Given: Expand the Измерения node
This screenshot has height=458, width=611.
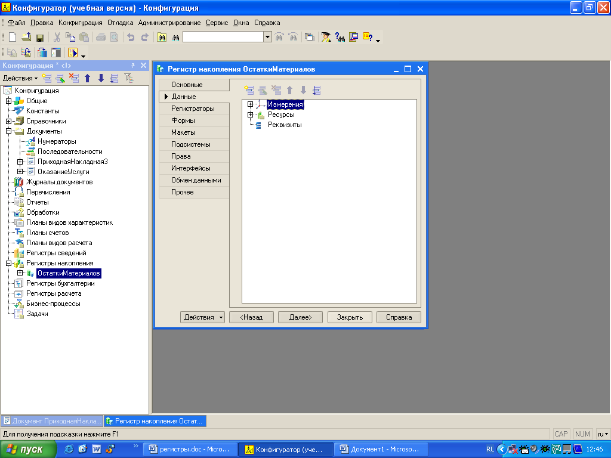Looking at the screenshot, I should click(250, 104).
